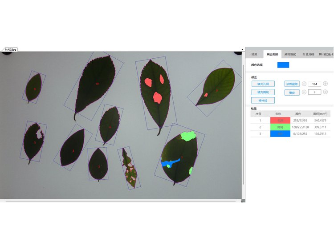Select the 橡皮 eraser button
334x250 pixels.
[292, 93]
